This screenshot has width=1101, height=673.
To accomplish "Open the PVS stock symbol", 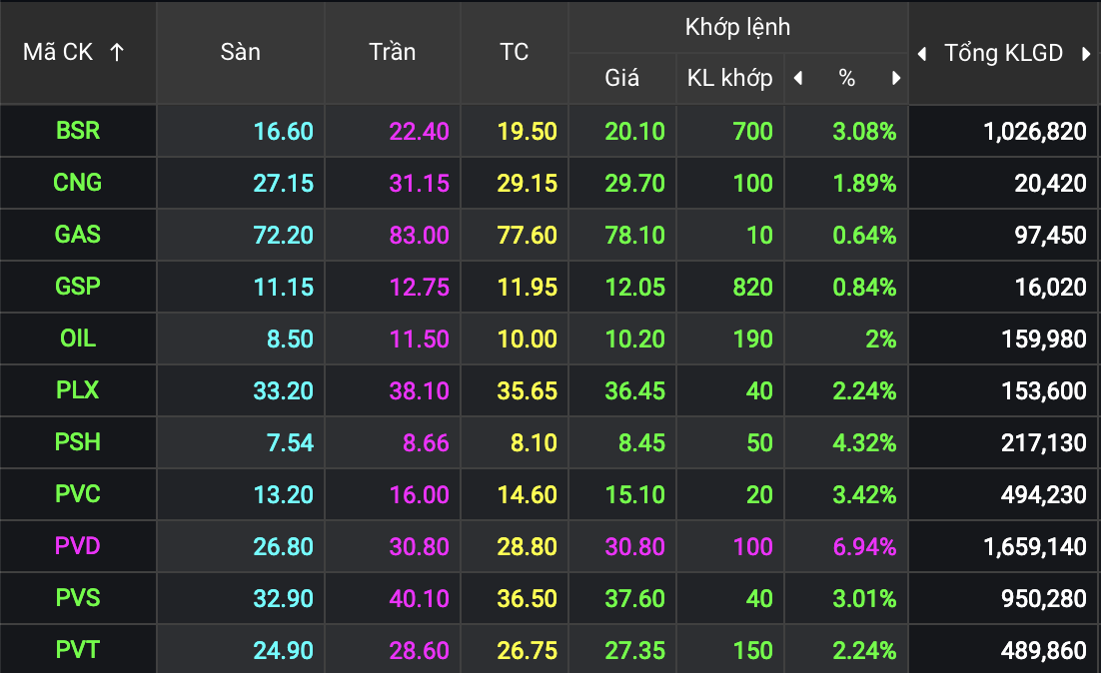I will (78, 598).
